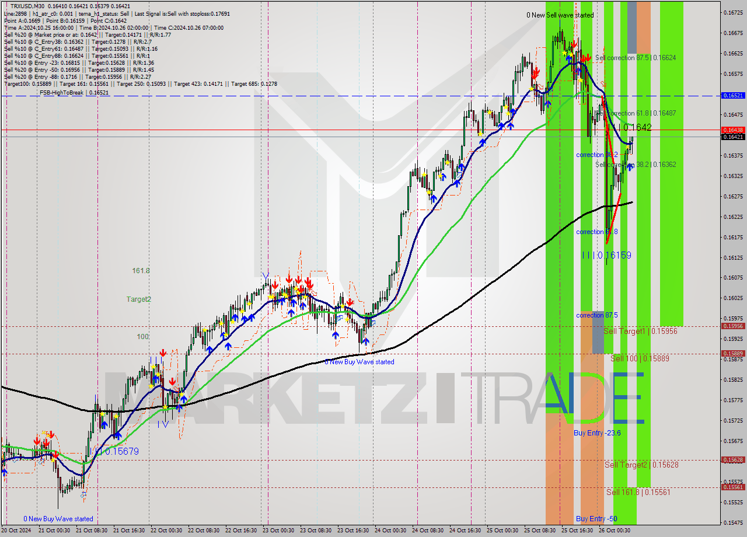Select 'Sell Target1 | 0.15956' label
Screen dimensions: 747x537
point(640,331)
